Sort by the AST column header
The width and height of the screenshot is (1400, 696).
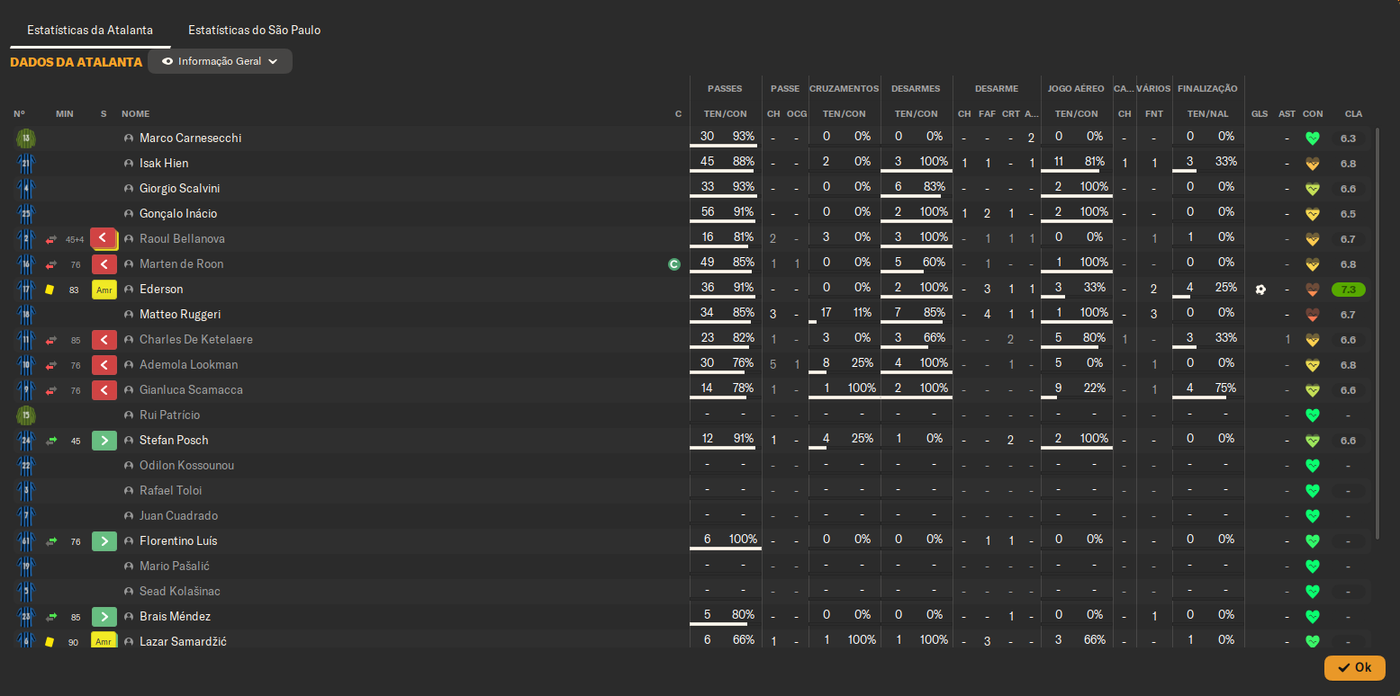(x=1287, y=114)
